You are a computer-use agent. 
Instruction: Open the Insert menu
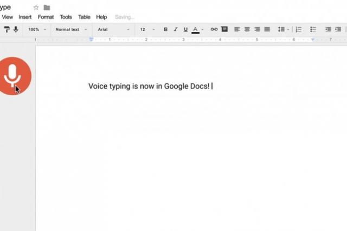(25, 17)
